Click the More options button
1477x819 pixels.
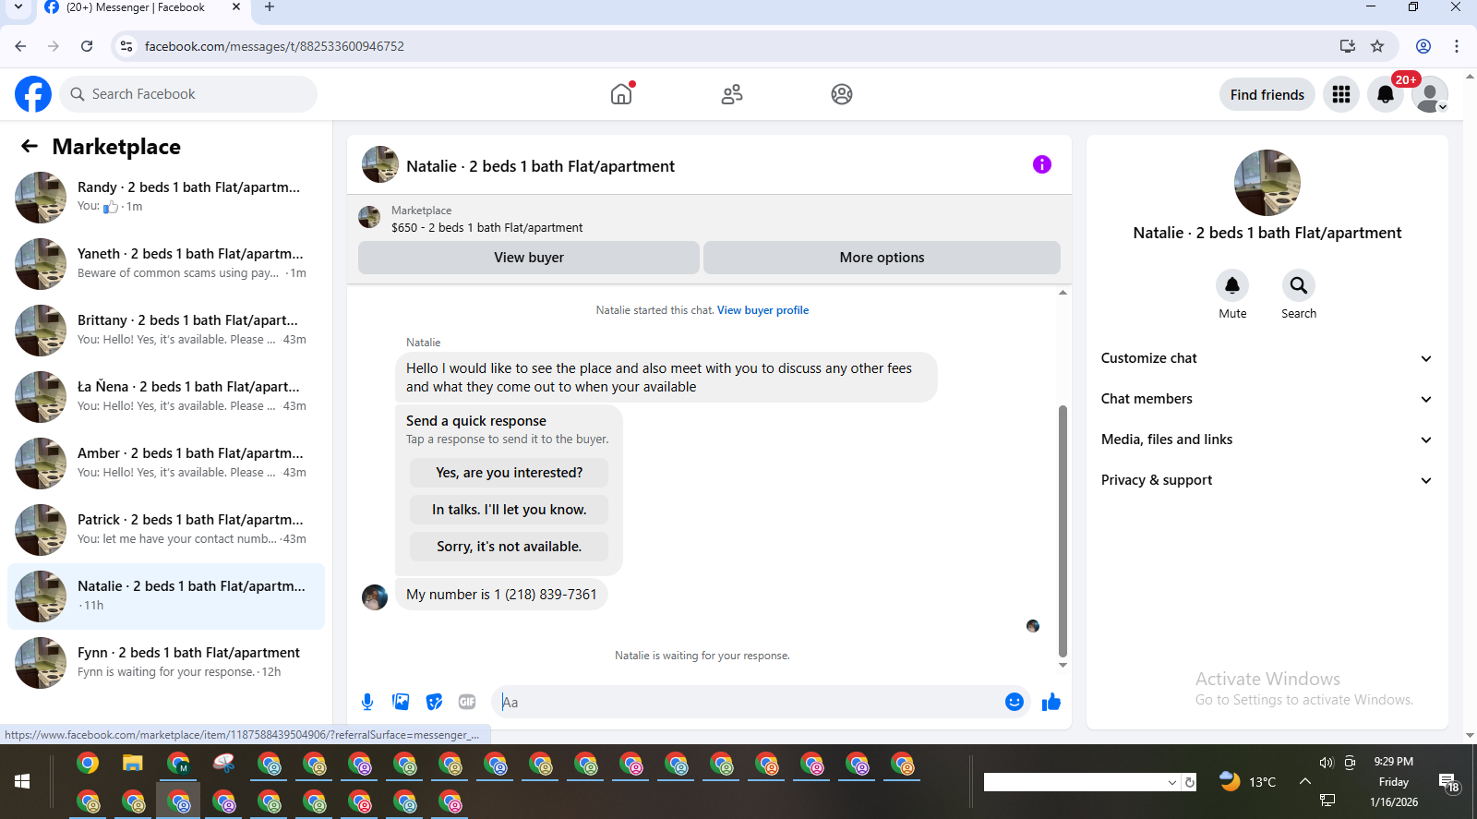[882, 258]
